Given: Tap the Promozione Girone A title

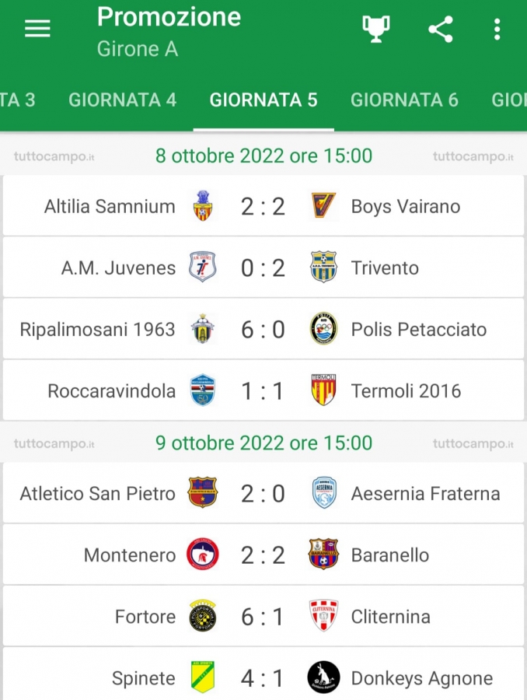Looking at the screenshot, I should (169, 32).
